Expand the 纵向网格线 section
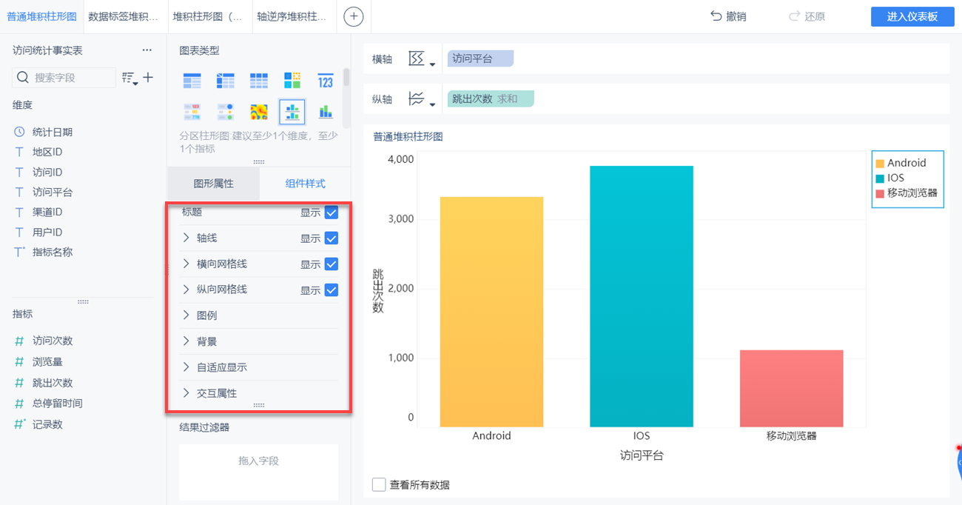Image resolution: width=962 pixels, height=505 pixels. point(186,290)
